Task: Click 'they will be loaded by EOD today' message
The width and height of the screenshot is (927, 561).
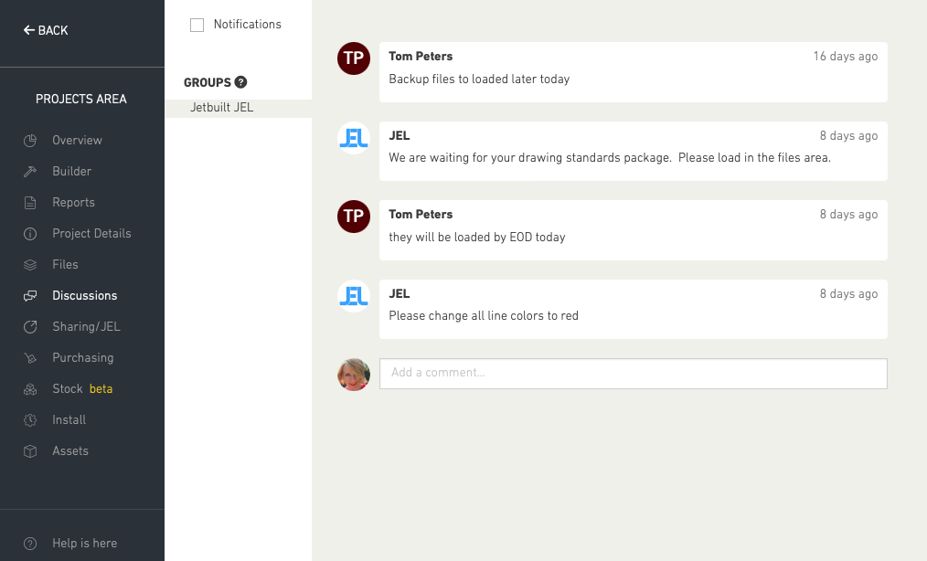Action: coord(476,237)
